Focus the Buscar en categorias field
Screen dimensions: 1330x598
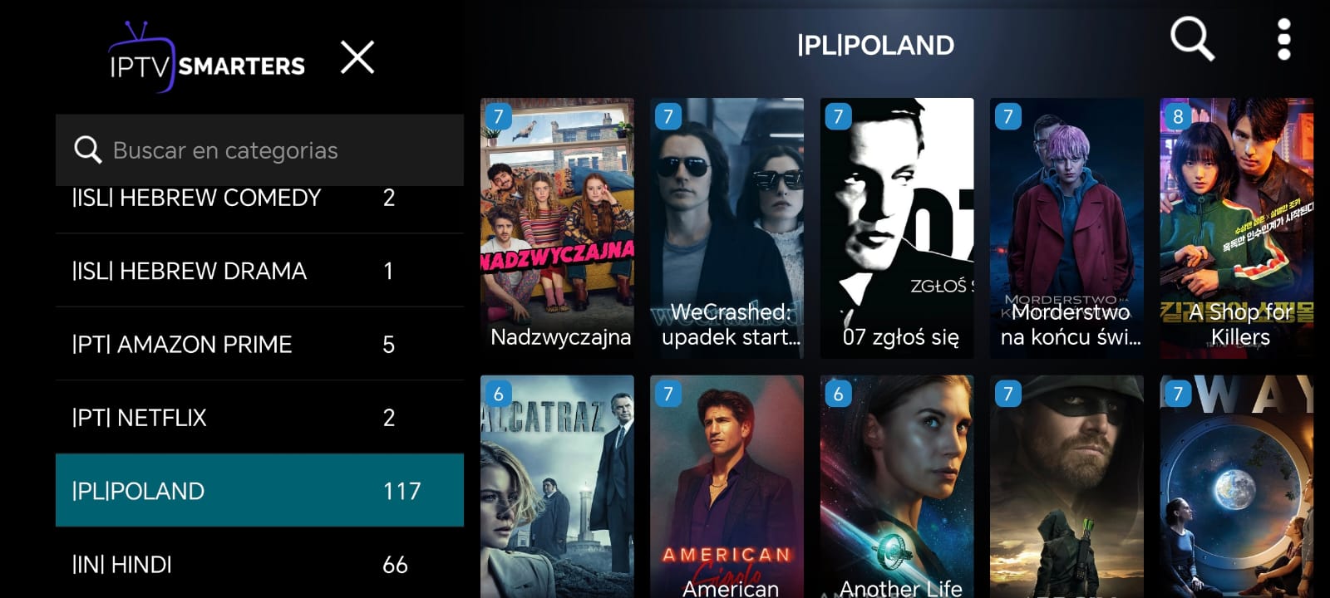click(259, 150)
